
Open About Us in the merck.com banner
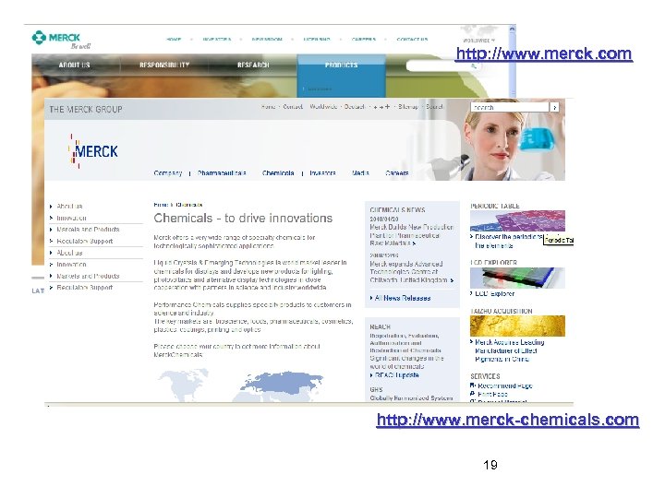pyautogui.click(x=74, y=65)
